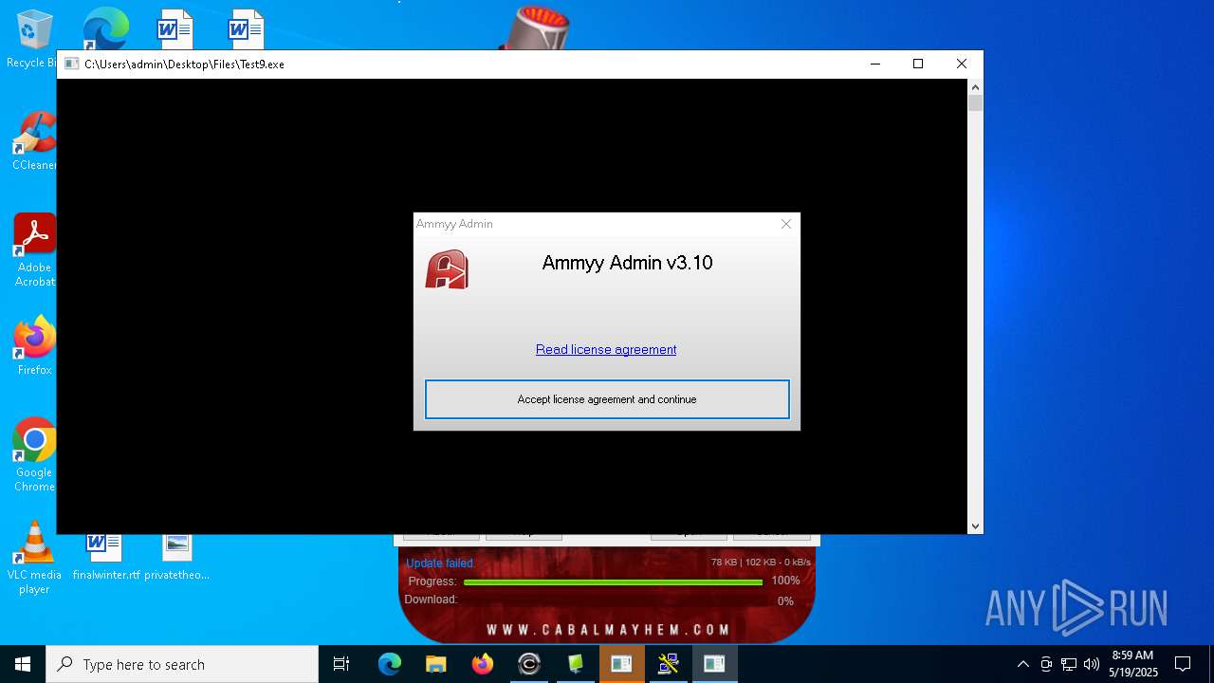Open File Explorer from taskbar

point(436,664)
